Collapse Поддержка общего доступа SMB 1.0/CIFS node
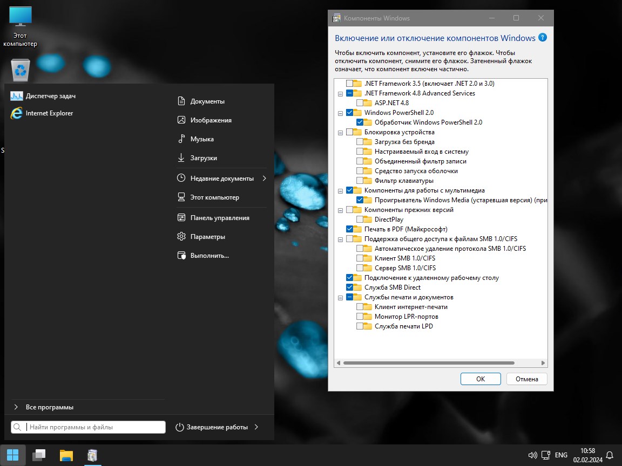Image resolution: width=622 pixels, height=466 pixels. 340,239
